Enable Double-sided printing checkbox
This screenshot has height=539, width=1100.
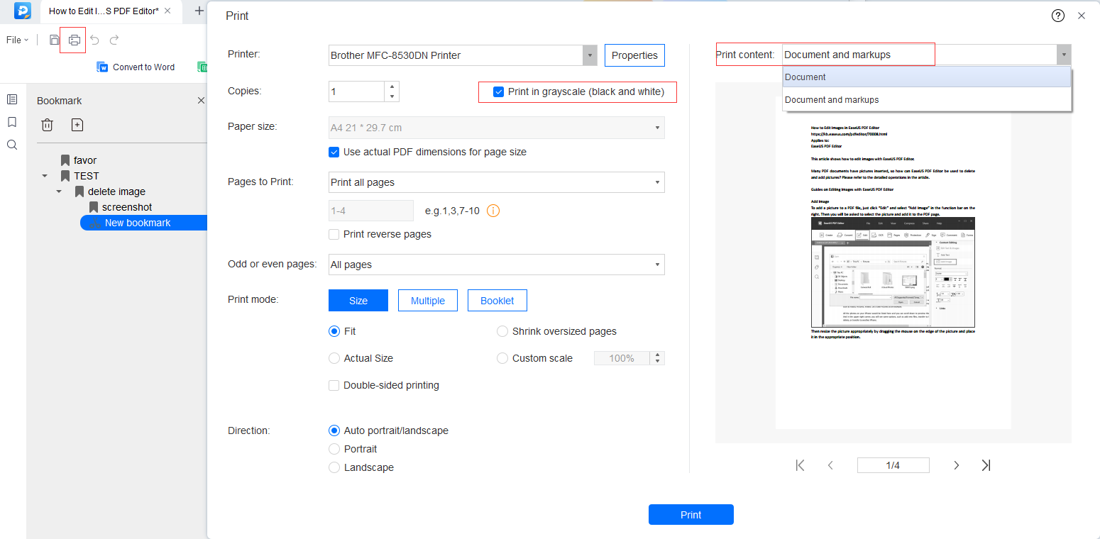[334, 385]
